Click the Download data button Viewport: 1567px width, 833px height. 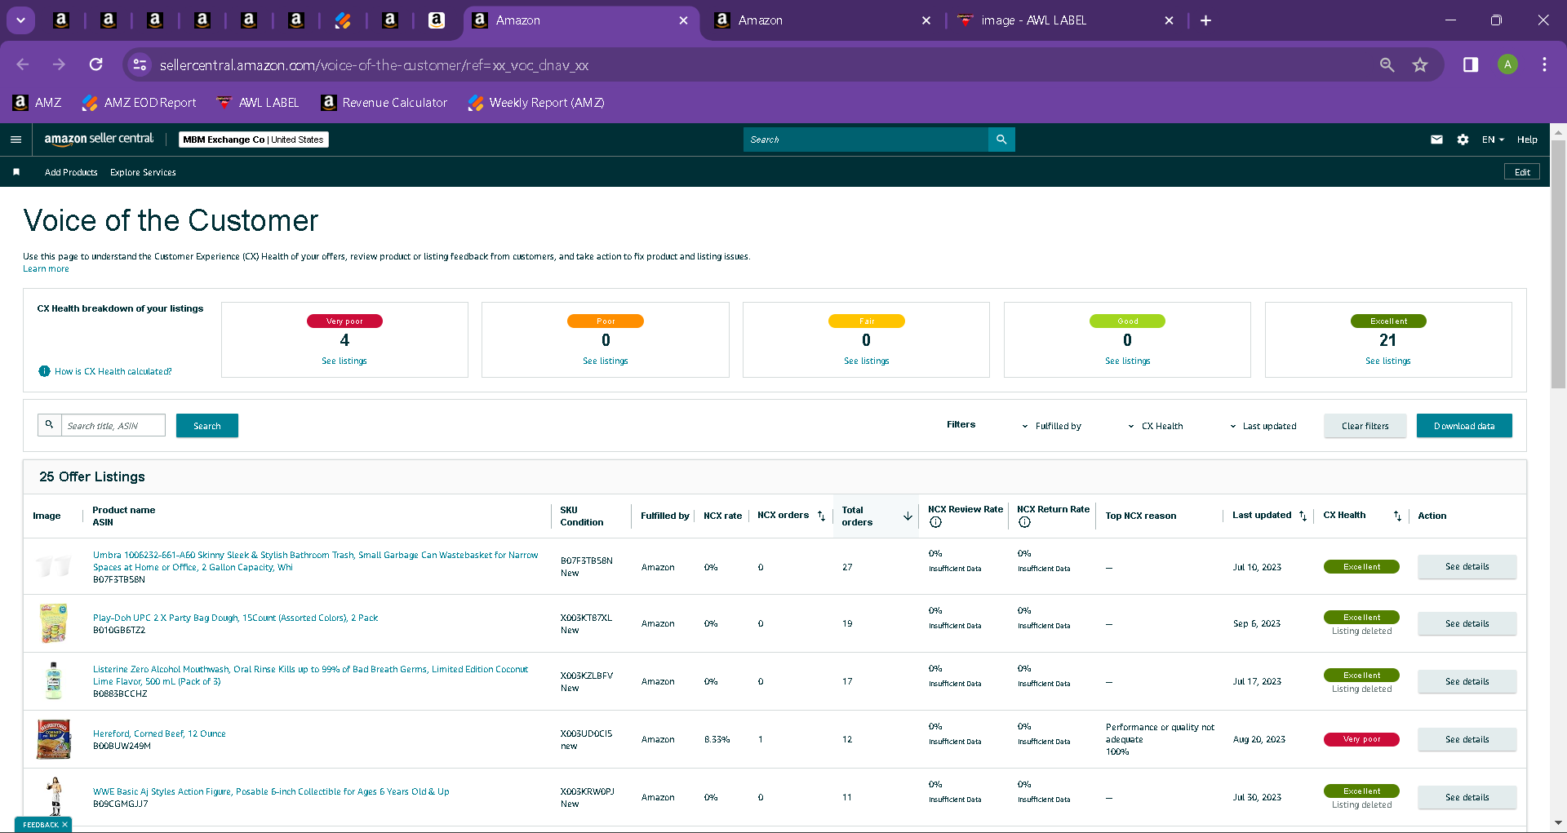click(1464, 426)
